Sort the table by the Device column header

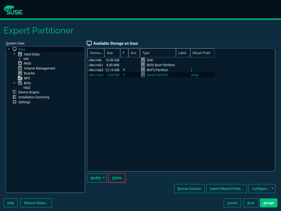click(95, 53)
